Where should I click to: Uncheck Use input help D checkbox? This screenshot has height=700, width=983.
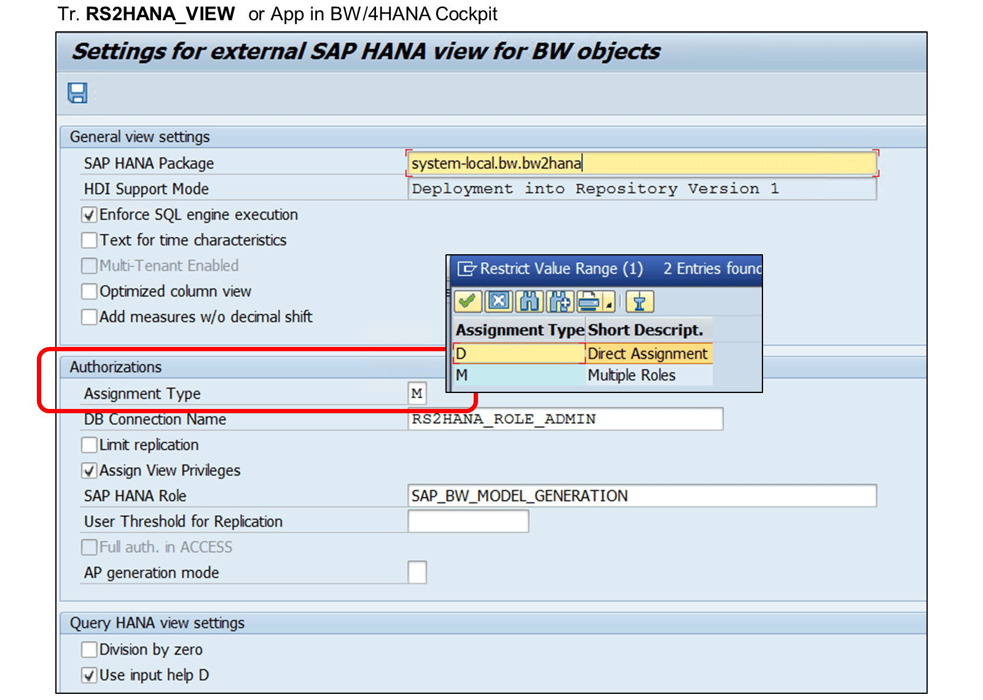(90, 675)
